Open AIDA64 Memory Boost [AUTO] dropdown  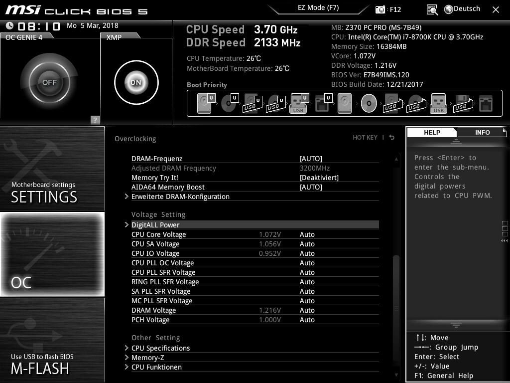(x=311, y=187)
